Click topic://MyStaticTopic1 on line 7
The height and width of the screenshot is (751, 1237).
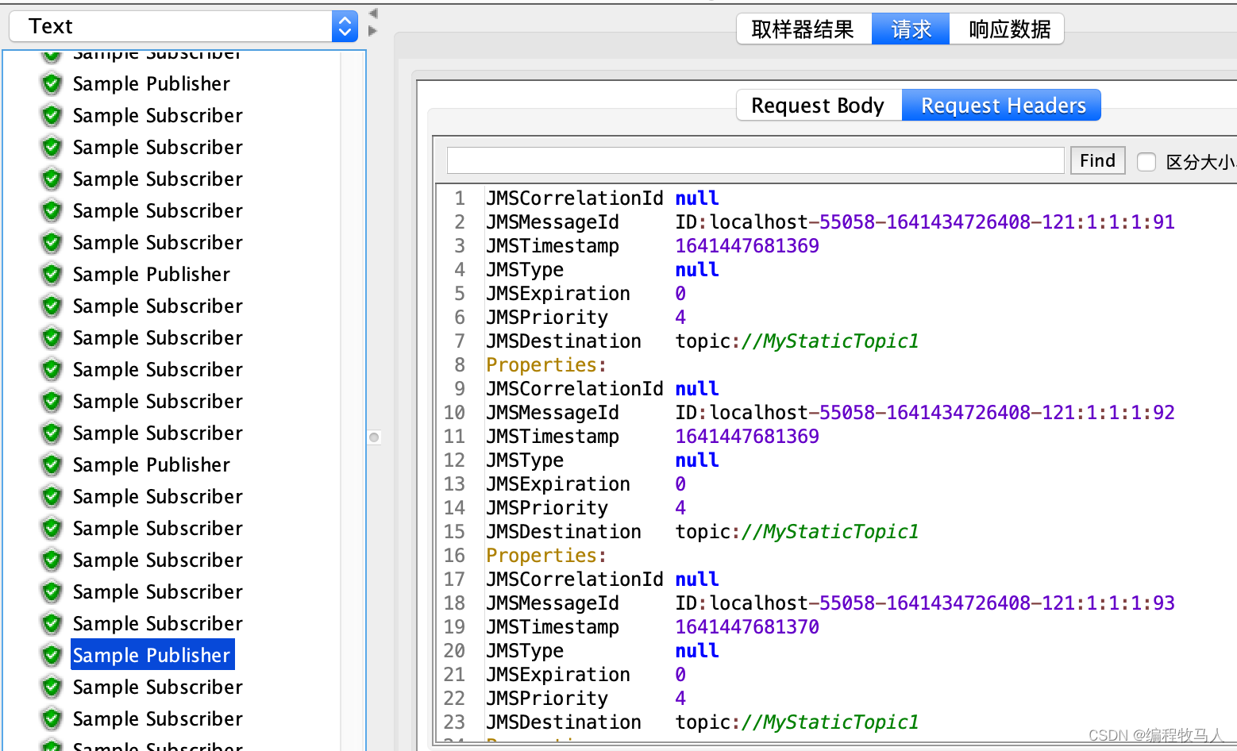pos(797,341)
